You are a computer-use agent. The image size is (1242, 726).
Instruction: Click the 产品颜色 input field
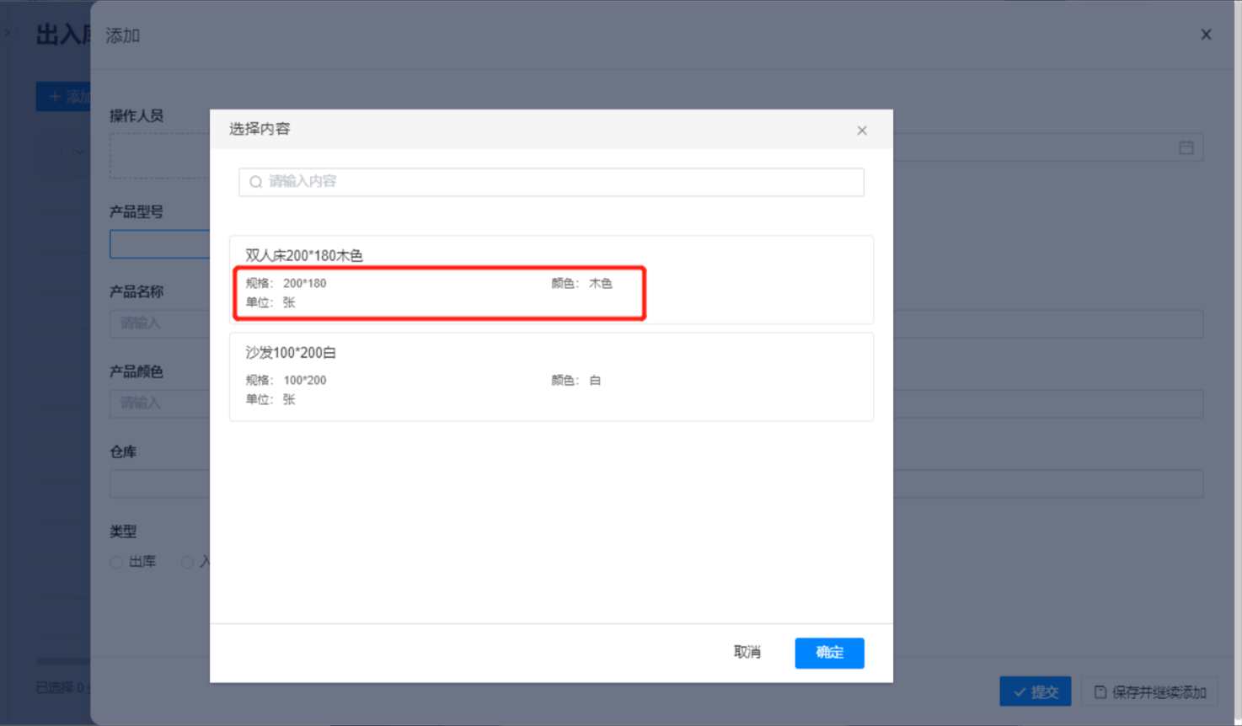[159, 403]
